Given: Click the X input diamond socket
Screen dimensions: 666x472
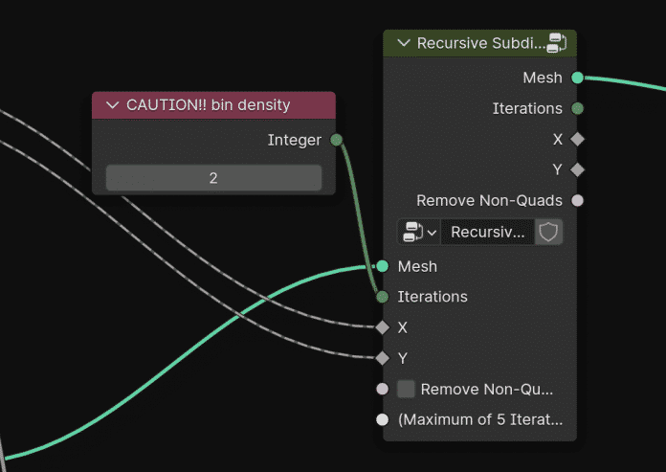Looking at the screenshot, I should (x=382, y=327).
